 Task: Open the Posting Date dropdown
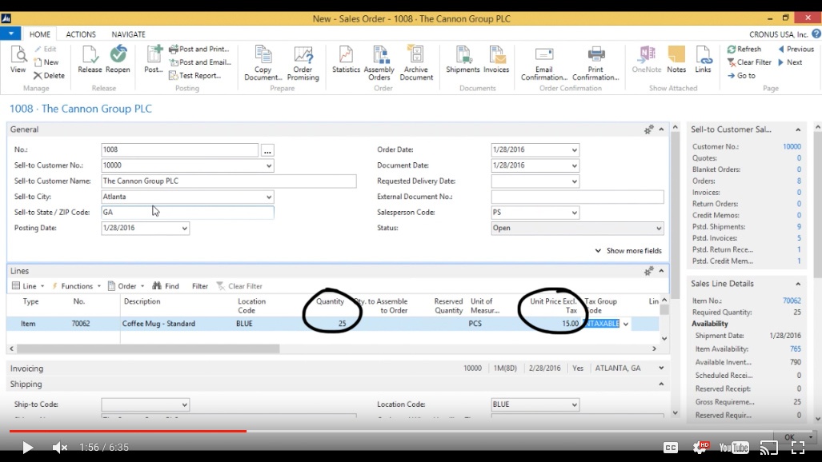pyautogui.click(x=185, y=229)
